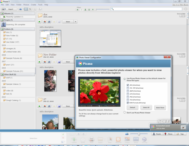This screenshot has width=189, height=146.
Task: Switch to folder tree view
Action: coord(30,9)
